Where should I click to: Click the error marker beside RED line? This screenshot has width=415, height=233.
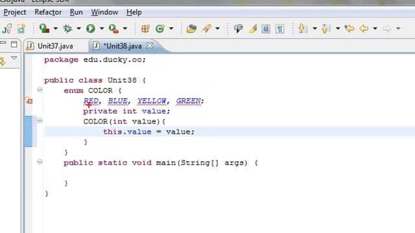coord(29,100)
